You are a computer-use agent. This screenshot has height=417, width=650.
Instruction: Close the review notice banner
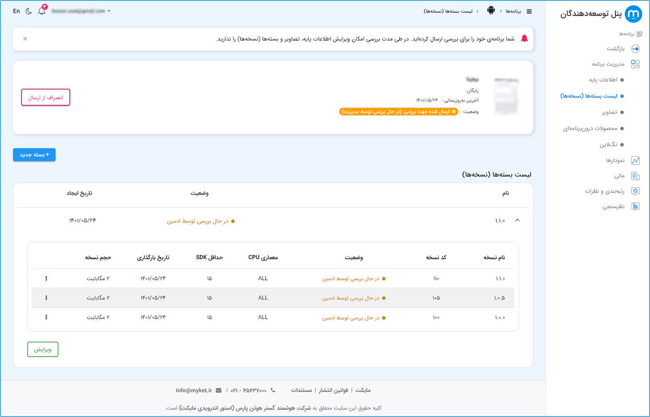point(25,39)
